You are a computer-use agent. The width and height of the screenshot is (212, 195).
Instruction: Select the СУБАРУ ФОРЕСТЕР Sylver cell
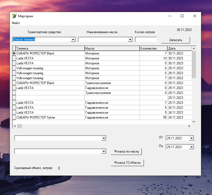50,117
